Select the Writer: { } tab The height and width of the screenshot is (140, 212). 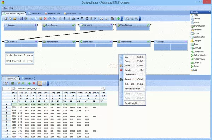(29, 78)
